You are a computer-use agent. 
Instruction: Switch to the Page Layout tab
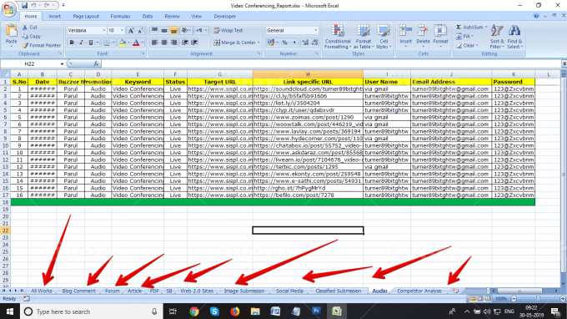pos(86,17)
